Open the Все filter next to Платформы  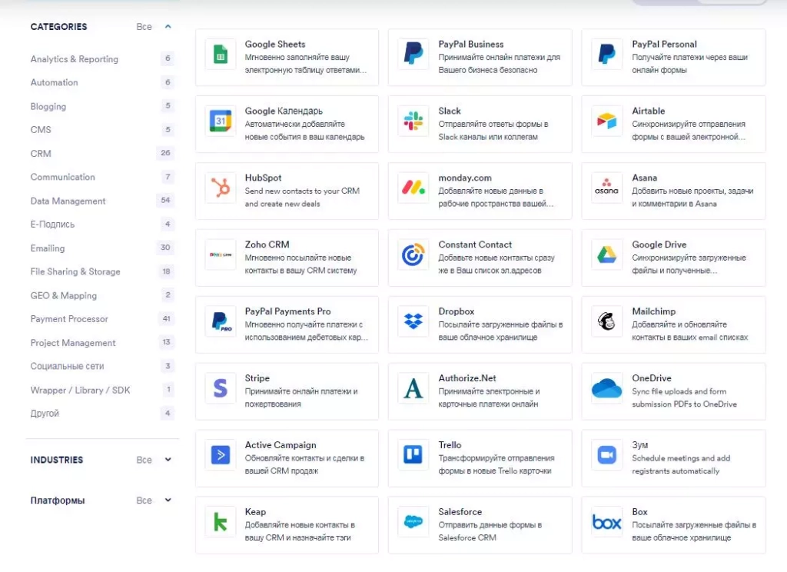point(144,500)
